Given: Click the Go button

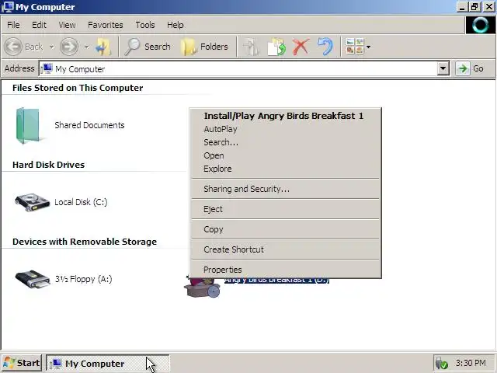Looking at the screenshot, I should [470, 68].
